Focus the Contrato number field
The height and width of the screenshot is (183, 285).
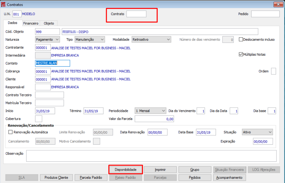tap(136, 14)
